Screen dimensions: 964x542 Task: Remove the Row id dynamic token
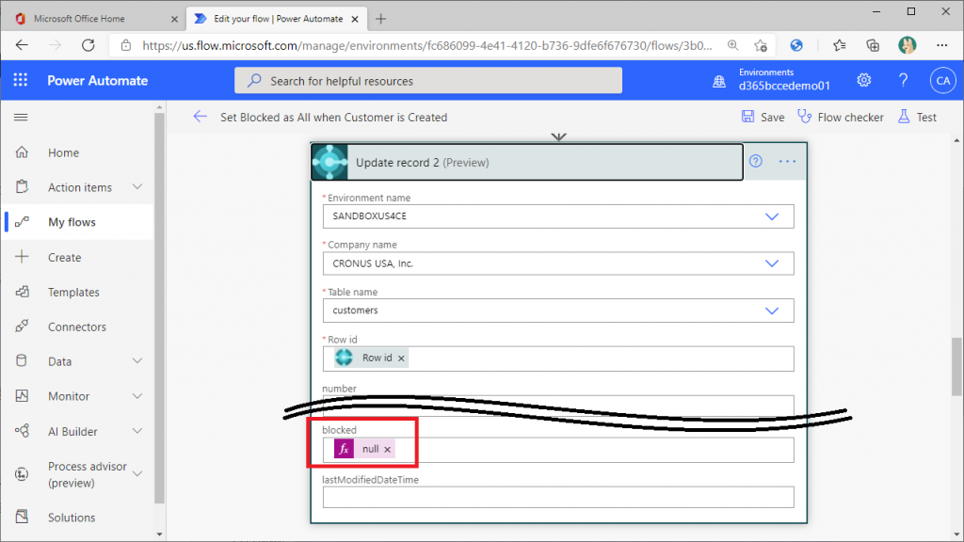point(401,358)
